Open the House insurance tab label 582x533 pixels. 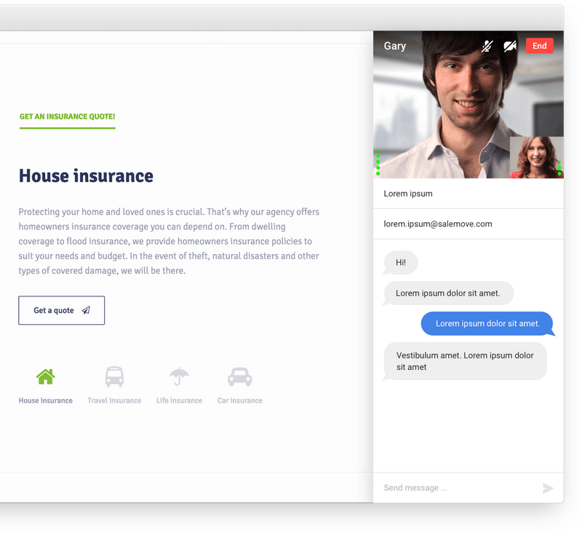[x=46, y=400]
